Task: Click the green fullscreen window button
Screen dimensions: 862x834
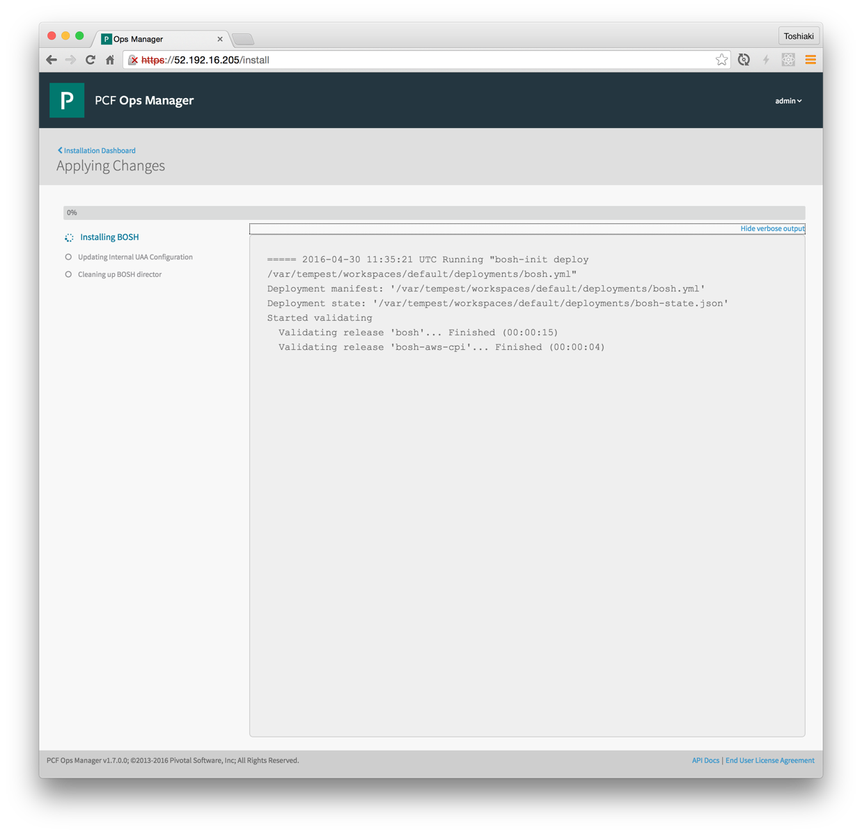Action: (79, 35)
